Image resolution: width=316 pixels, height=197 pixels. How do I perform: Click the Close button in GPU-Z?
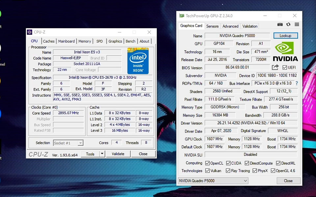click(x=288, y=181)
